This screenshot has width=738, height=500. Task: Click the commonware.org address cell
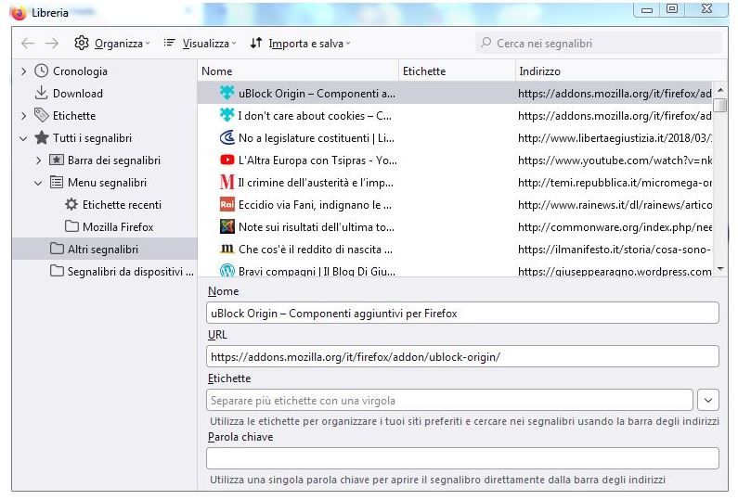click(x=615, y=227)
